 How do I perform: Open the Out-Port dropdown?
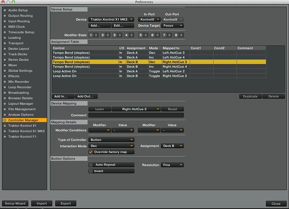[x=173, y=19]
